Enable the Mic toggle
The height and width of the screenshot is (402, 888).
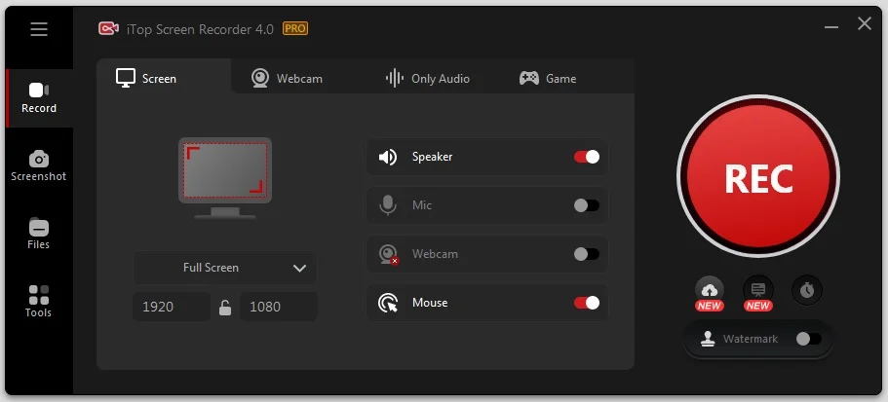[x=587, y=205]
